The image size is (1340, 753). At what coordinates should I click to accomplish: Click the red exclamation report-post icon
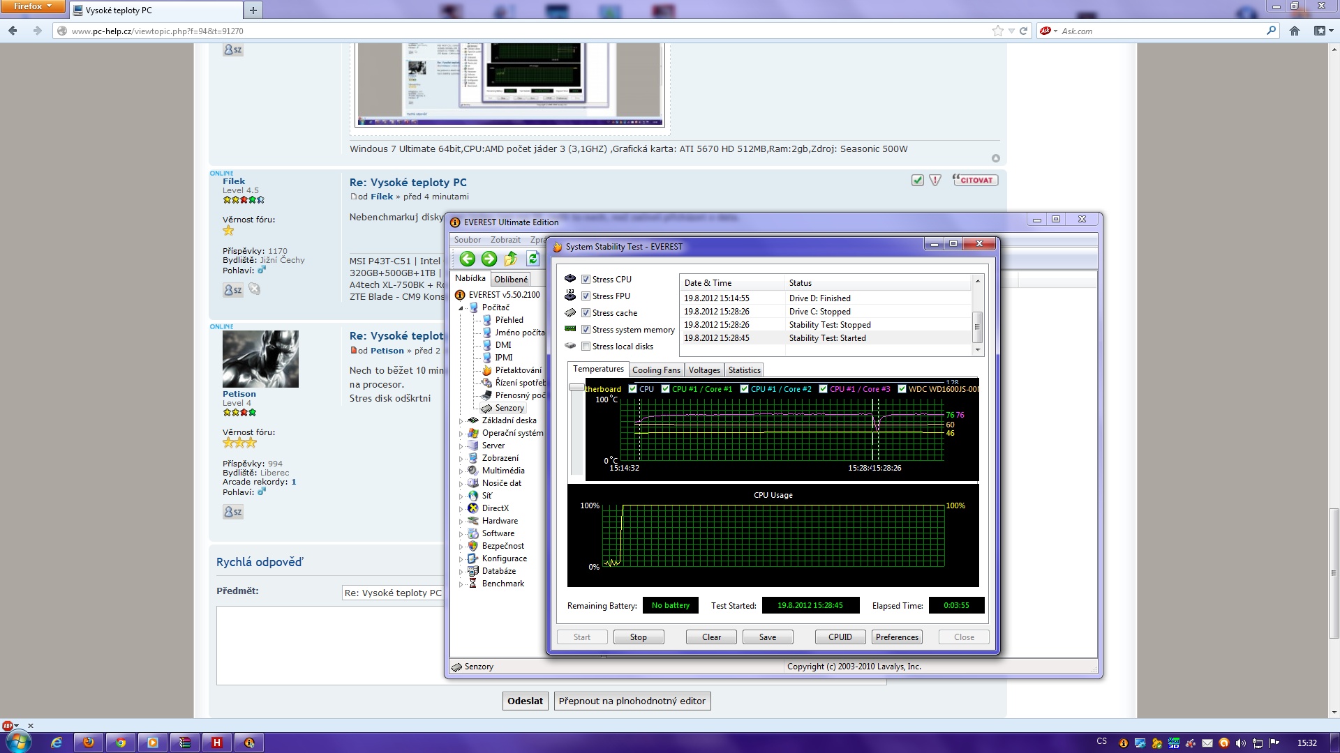click(x=935, y=181)
